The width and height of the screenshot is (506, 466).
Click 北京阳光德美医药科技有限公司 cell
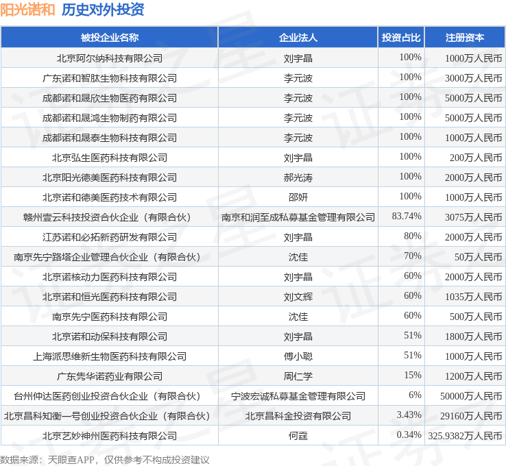[x=110, y=177]
